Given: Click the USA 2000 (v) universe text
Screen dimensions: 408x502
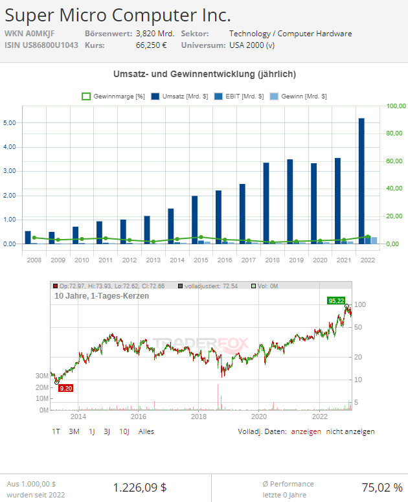Looking at the screenshot, I should pyautogui.click(x=251, y=45).
